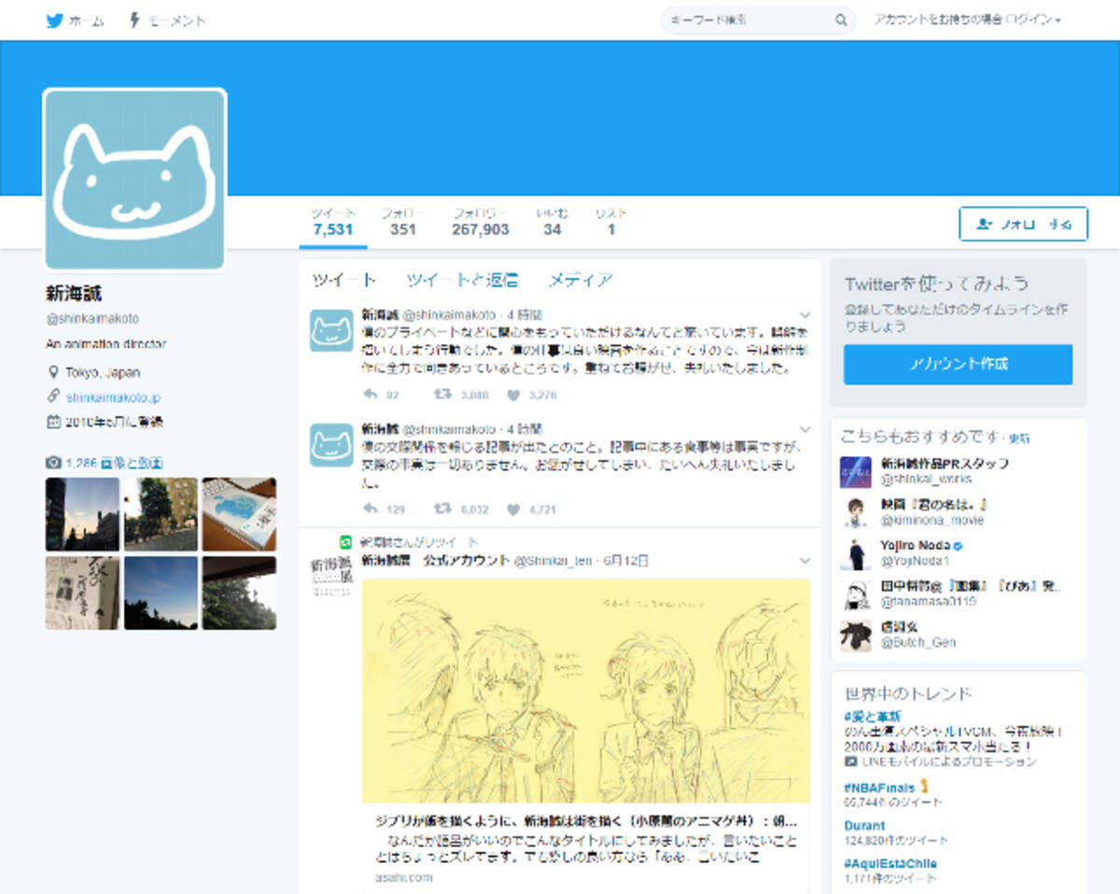Click the reply icon on the first tweet
This screenshot has height=894, width=1120.
coord(371,394)
